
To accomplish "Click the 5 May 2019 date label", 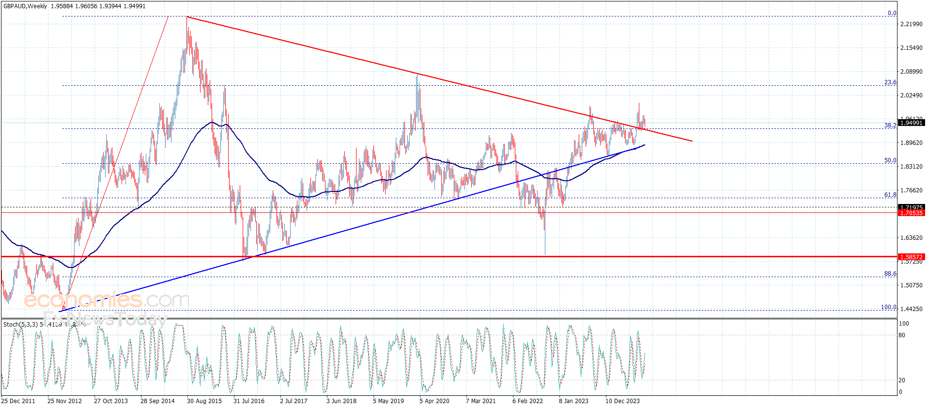I will [388, 401].
